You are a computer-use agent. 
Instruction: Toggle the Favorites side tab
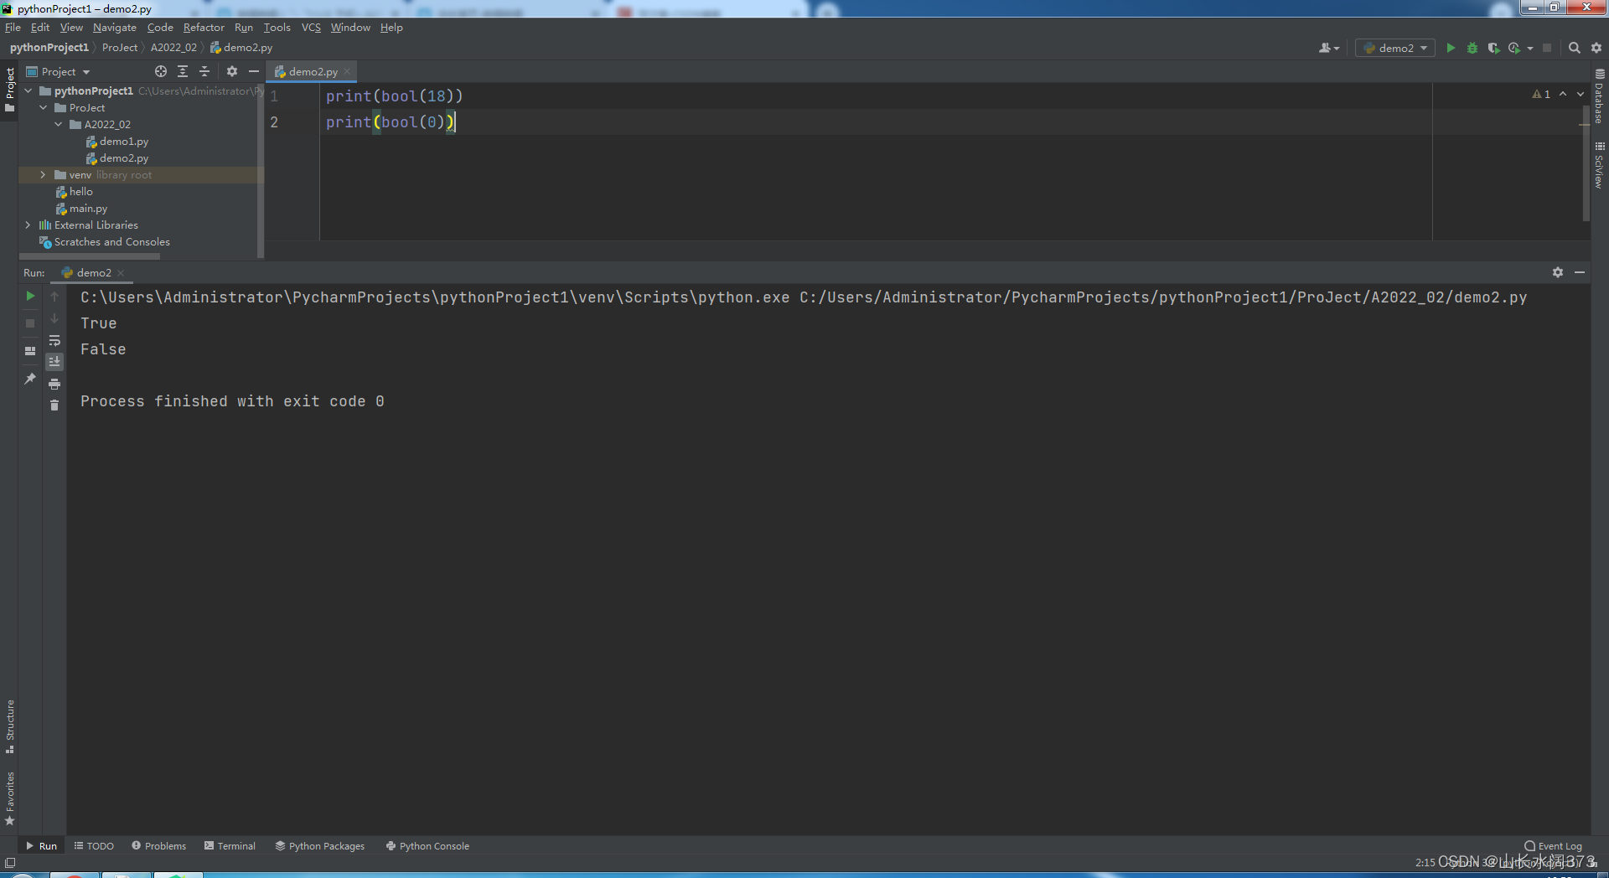pos(9,798)
